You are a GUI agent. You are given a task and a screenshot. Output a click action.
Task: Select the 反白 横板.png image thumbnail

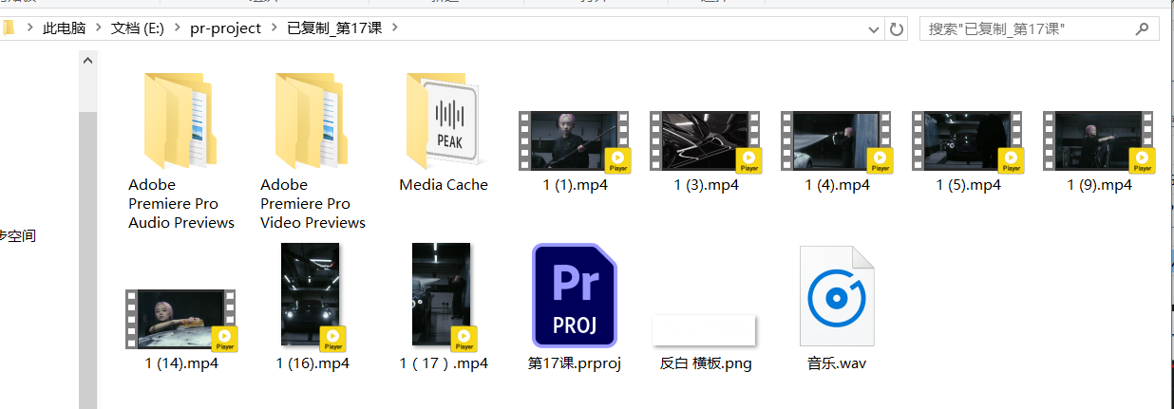pos(704,330)
